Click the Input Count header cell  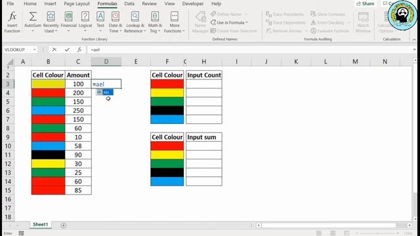pos(204,75)
